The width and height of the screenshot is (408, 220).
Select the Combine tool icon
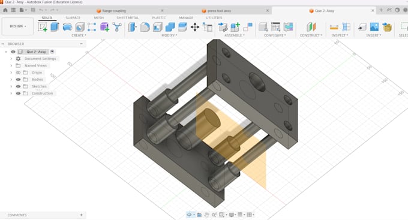pyautogui.click(x=170, y=27)
